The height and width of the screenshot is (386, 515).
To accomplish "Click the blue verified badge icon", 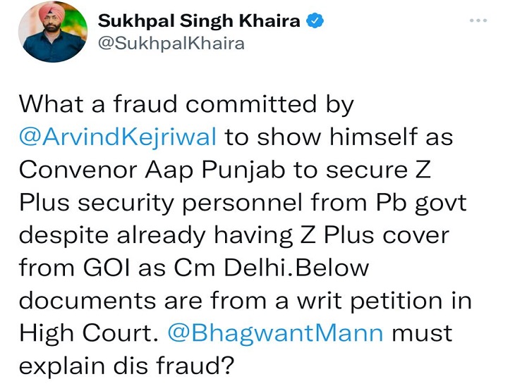I will click(317, 20).
